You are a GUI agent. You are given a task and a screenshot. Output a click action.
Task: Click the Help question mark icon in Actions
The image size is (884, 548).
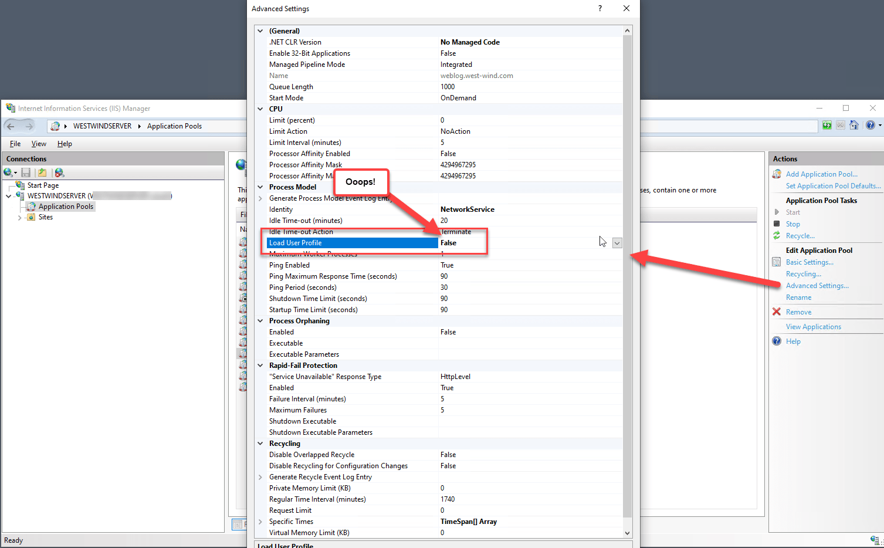(777, 341)
